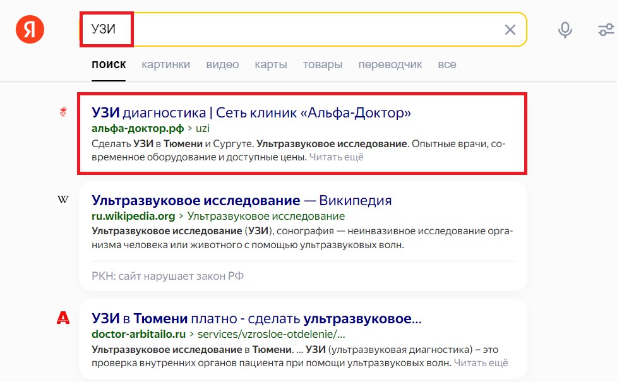The width and height of the screenshot is (617, 382).
Task: Click the uzi path breadcrumb
Action: click(203, 129)
